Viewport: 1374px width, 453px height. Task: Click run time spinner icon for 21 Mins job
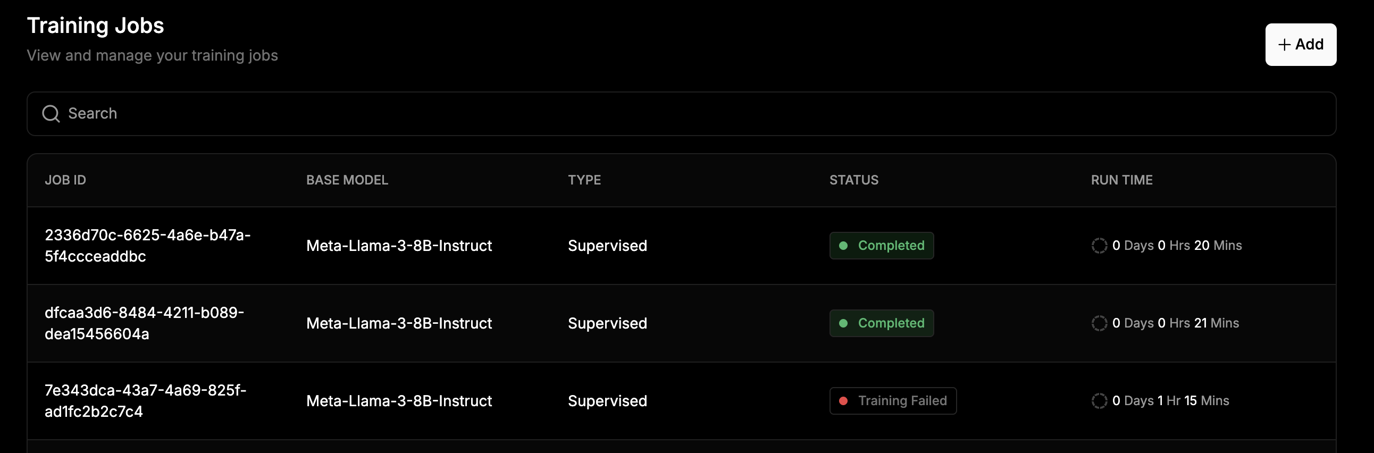(1099, 323)
